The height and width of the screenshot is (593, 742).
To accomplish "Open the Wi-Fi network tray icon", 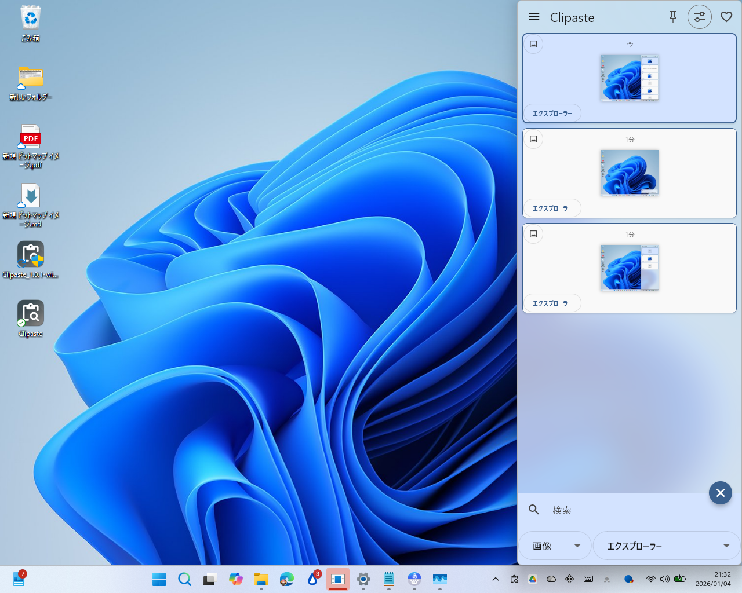I will coord(651,579).
